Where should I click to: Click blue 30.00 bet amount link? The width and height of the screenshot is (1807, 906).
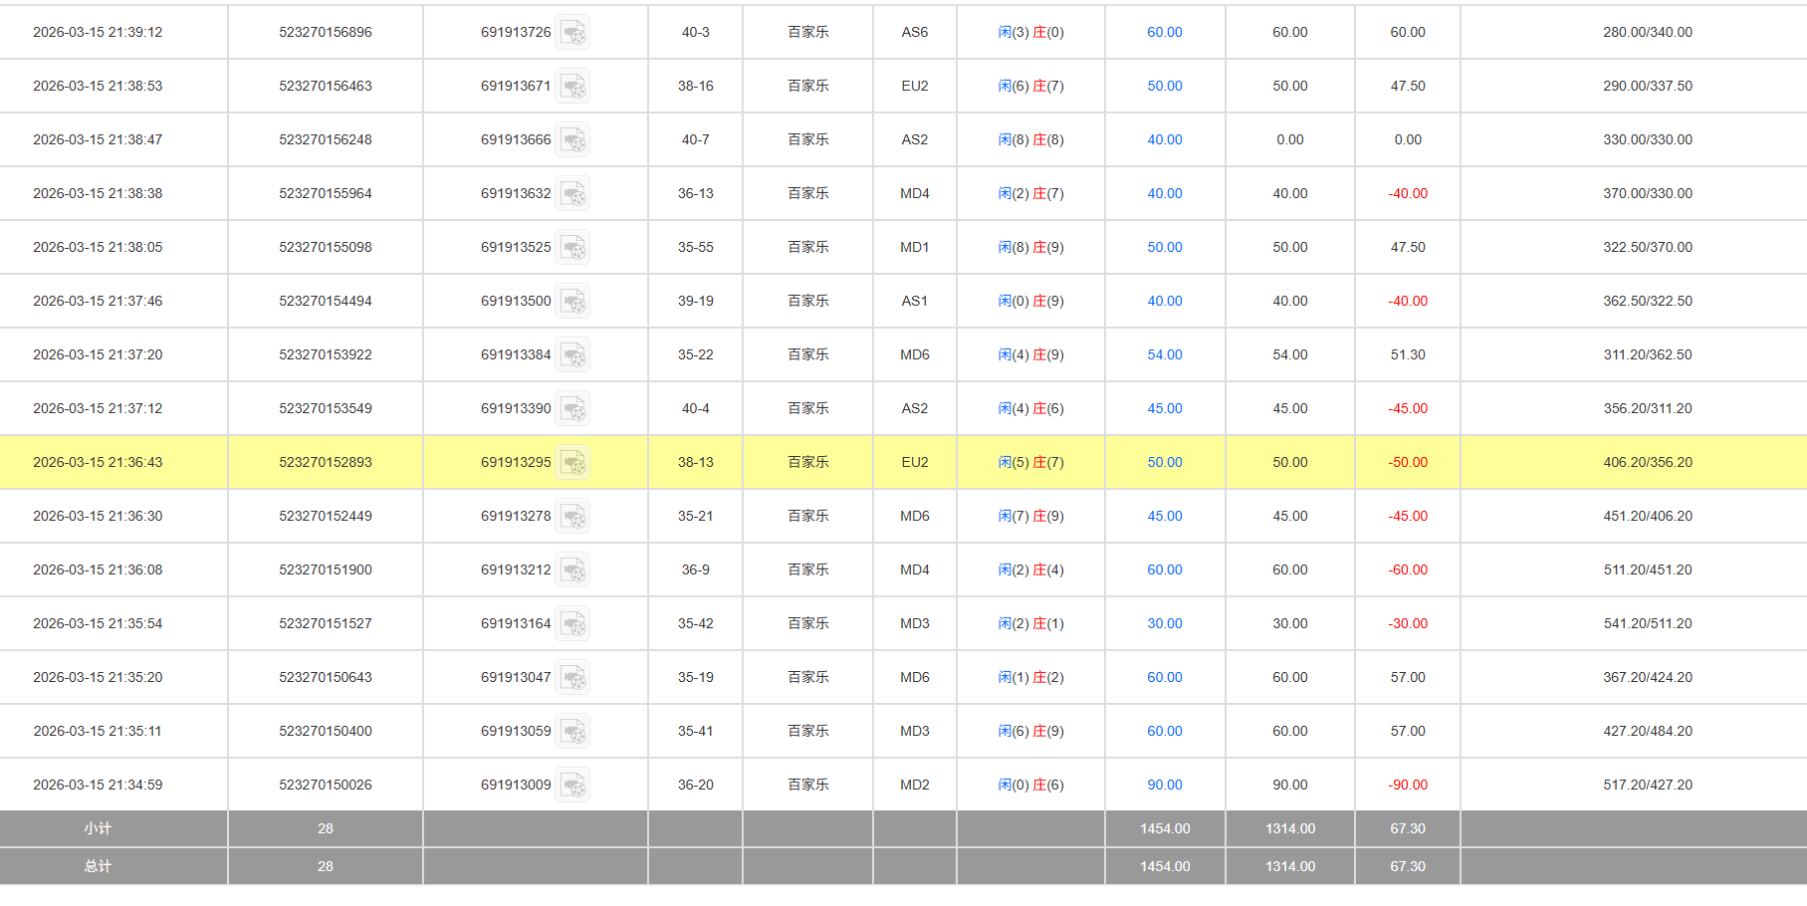(x=1164, y=624)
